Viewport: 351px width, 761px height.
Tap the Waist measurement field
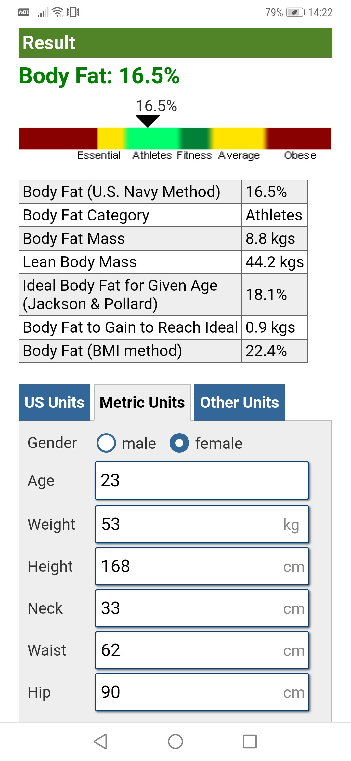pos(201,650)
